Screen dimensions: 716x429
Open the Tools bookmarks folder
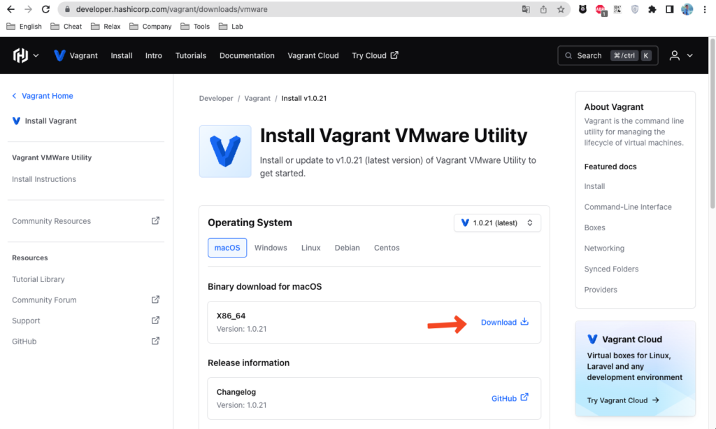195,27
